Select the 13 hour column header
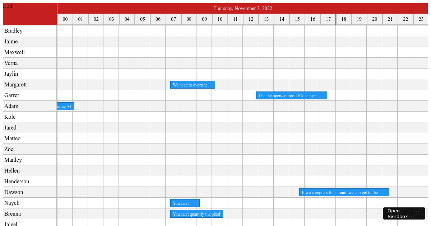 tap(266, 19)
